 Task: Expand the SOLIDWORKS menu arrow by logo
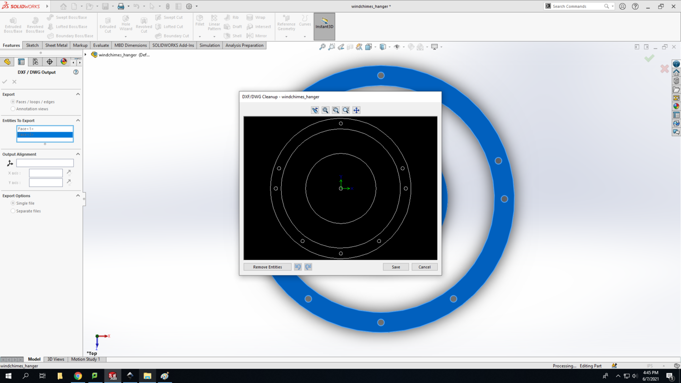(x=47, y=6)
